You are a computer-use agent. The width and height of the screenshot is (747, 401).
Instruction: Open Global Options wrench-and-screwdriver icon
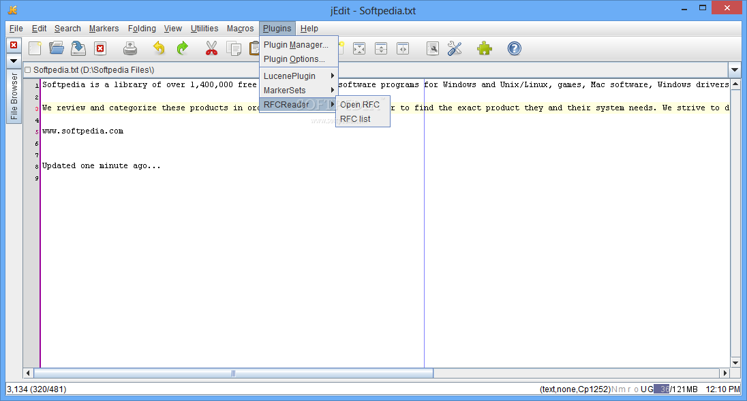pyautogui.click(x=455, y=48)
